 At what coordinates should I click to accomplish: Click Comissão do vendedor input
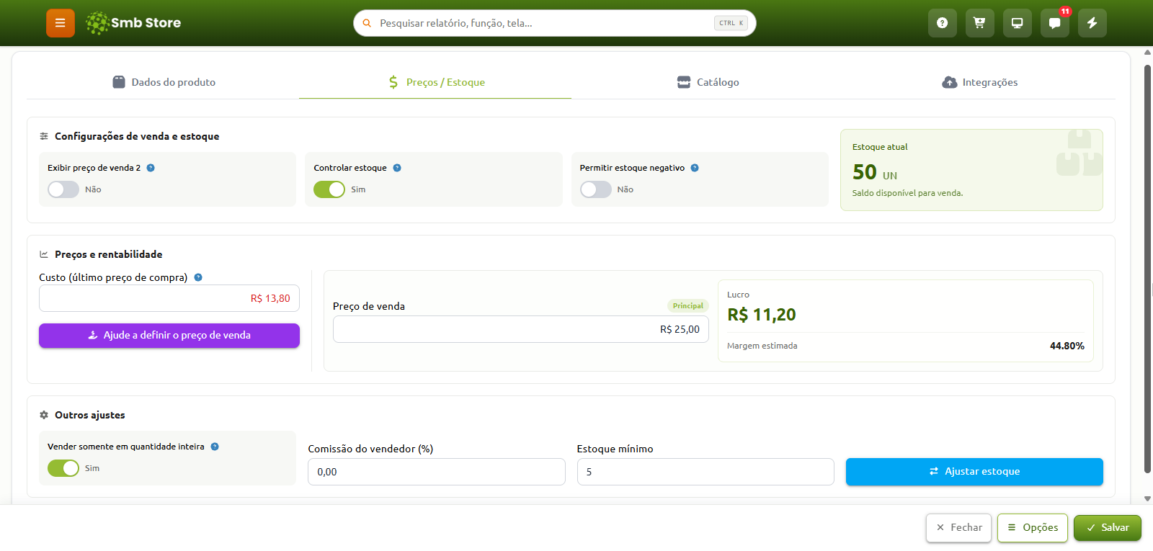pos(437,472)
